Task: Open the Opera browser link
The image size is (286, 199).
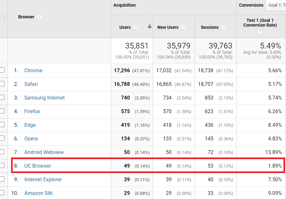Action: (x=31, y=139)
